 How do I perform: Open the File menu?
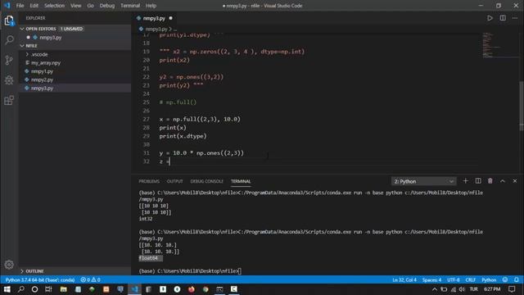pos(20,6)
